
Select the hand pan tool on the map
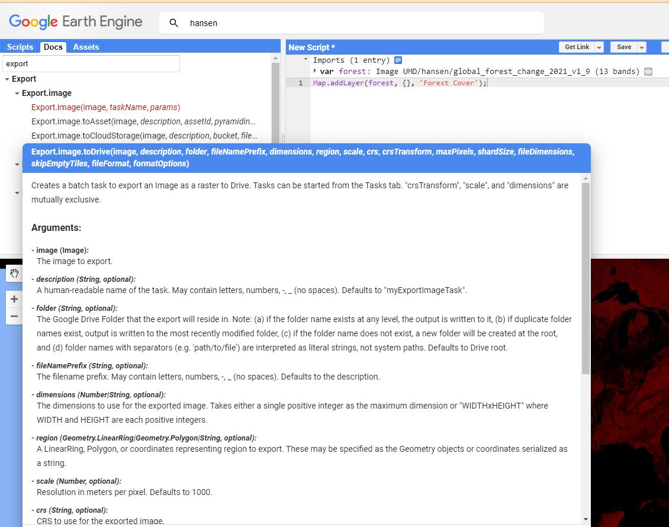point(13,274)
